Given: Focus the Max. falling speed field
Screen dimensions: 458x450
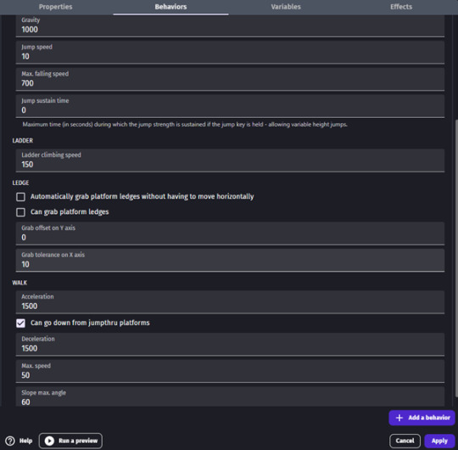Looking at the screenshot, I should point(230,79).
